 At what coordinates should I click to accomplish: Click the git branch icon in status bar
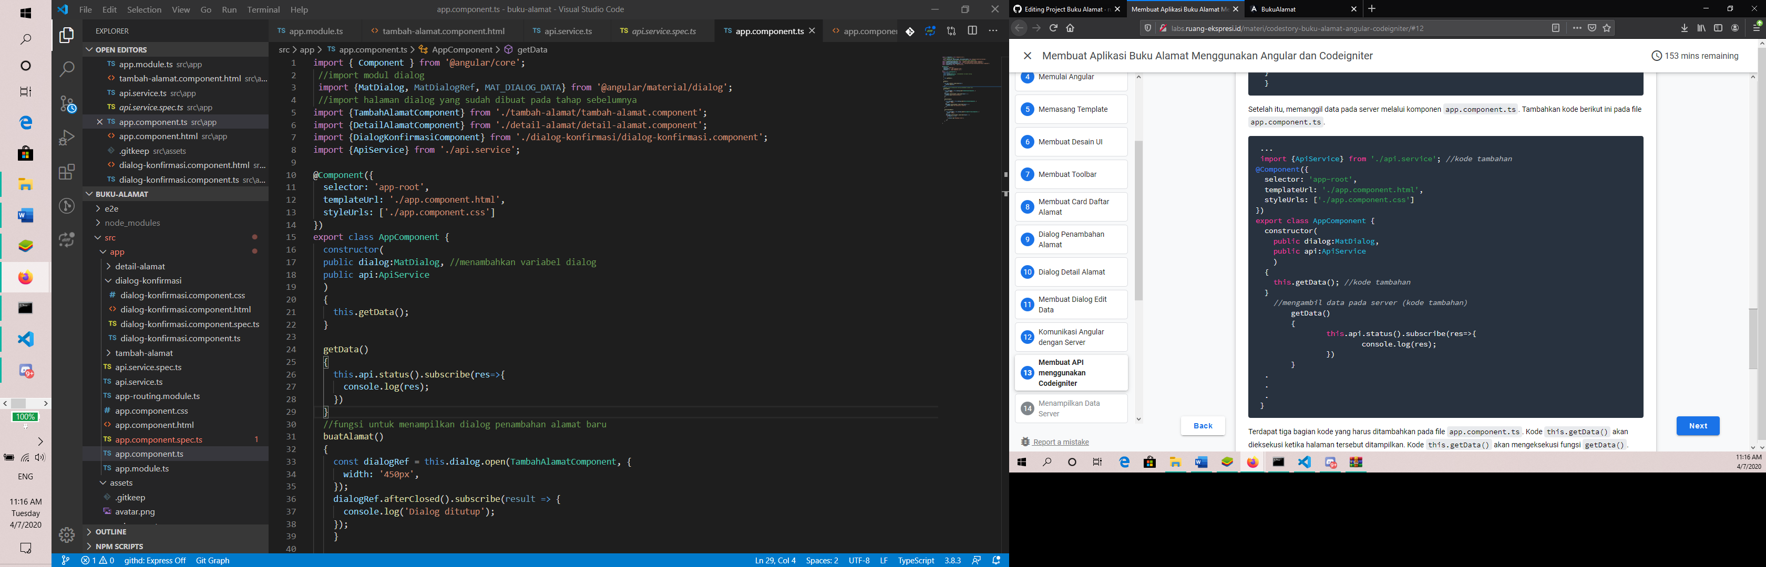65,560
